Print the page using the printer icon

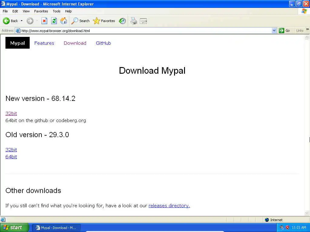pos(134,21)
